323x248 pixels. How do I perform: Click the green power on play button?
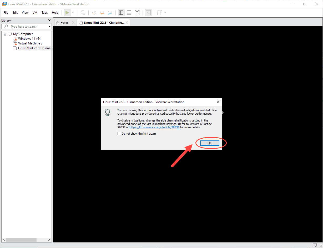click(67, 13)
